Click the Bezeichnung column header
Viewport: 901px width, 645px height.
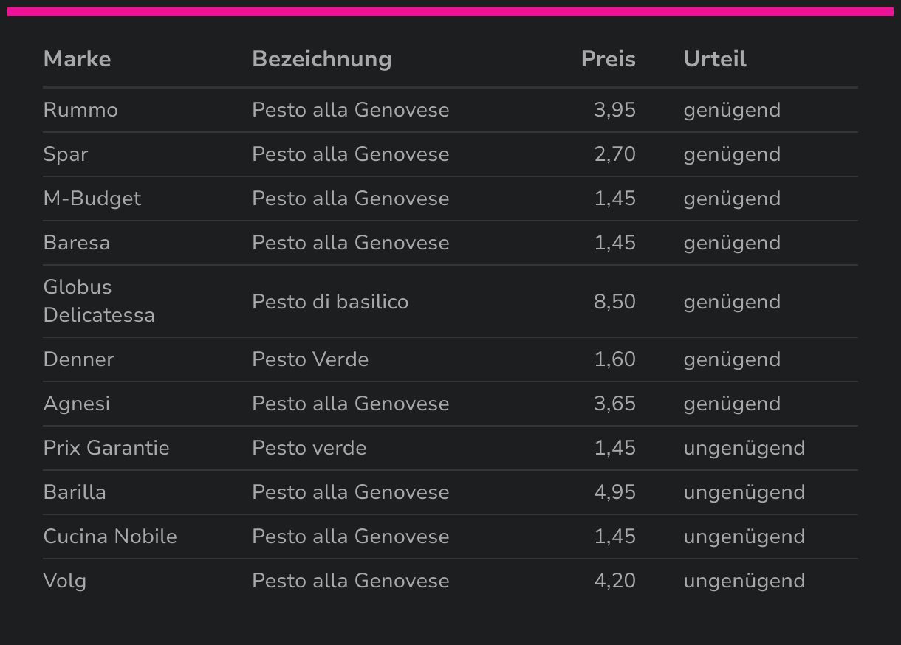point(321,59)
